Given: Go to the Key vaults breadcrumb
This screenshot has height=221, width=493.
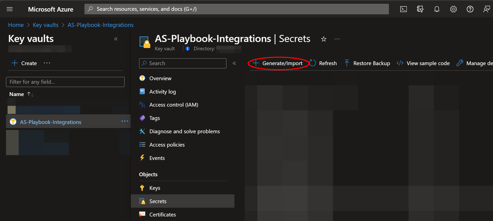Looking at the screenshot, I should (46, 25).
